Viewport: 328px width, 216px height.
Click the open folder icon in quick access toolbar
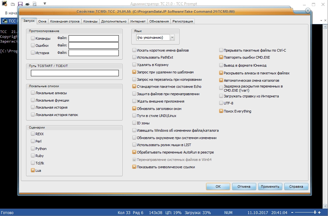coord(13,4)
